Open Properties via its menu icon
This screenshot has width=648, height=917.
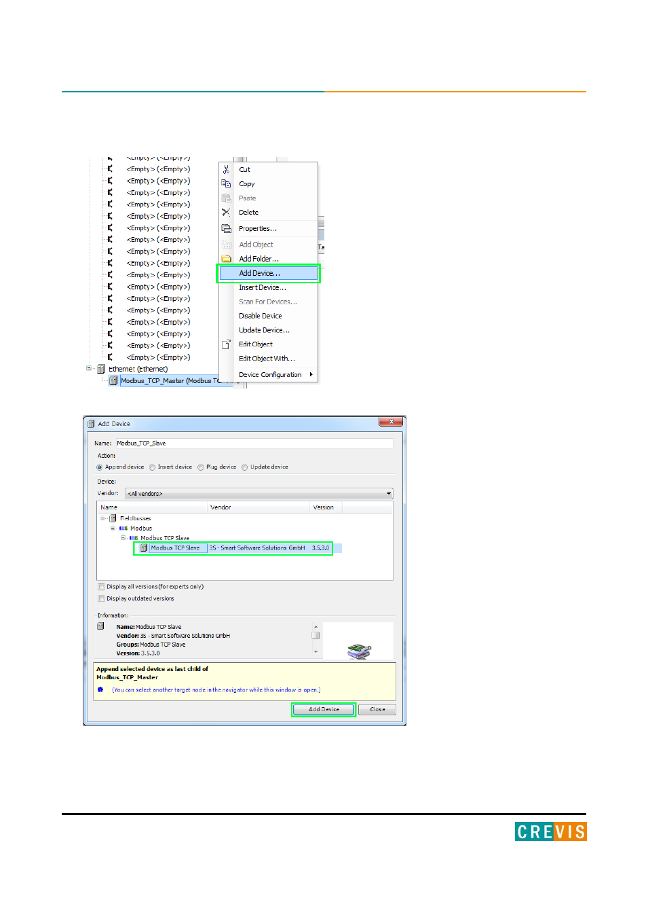point(226,228)
